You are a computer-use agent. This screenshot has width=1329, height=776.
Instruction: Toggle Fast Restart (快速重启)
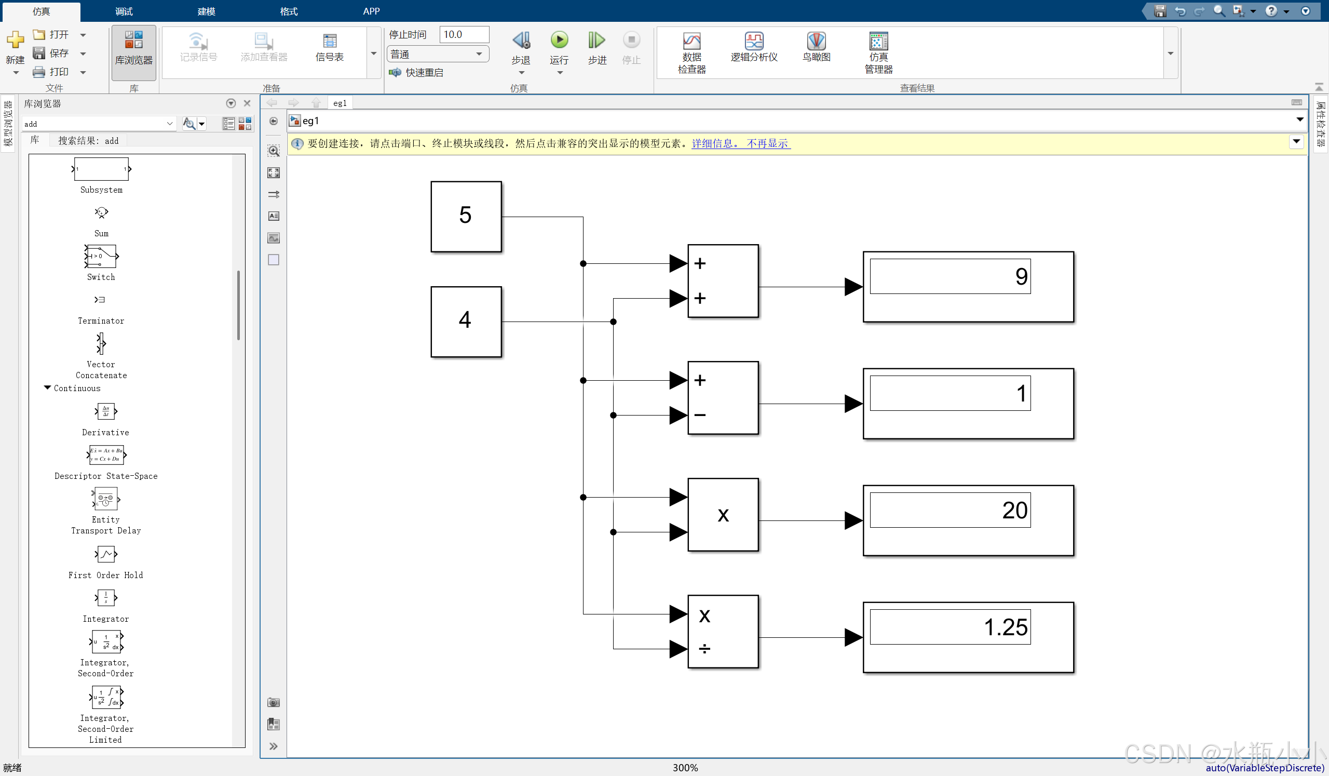point(417,72)
